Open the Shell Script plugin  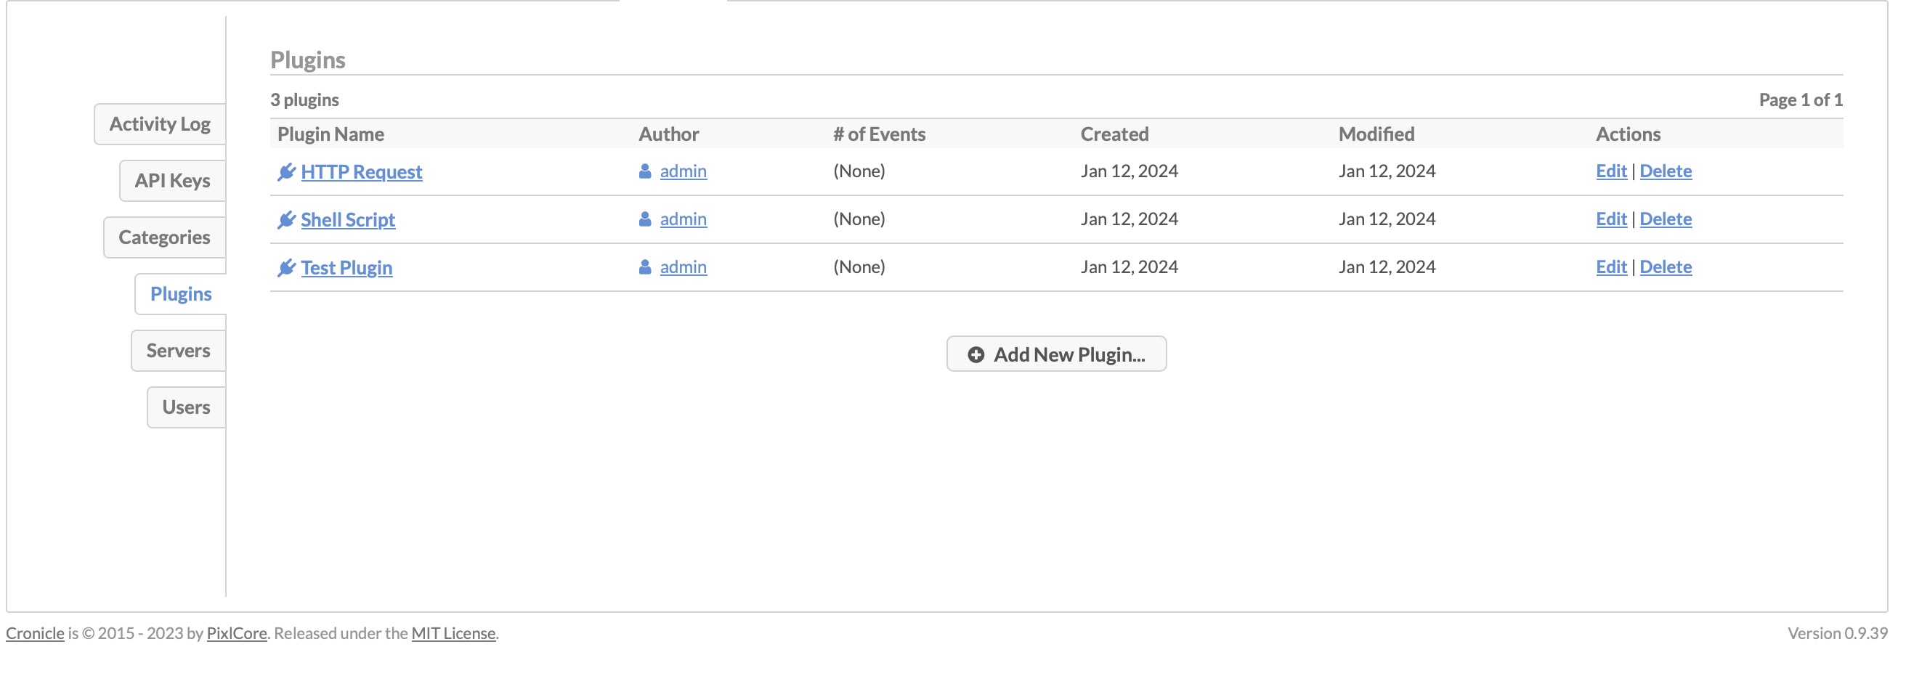point(348,219)
